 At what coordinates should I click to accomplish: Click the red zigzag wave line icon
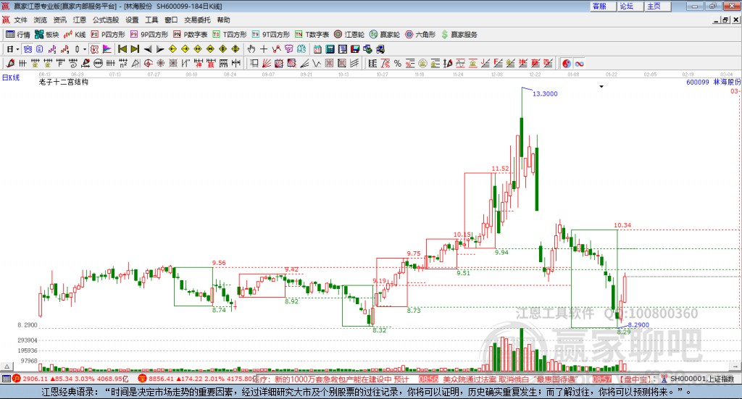point(276,49)
